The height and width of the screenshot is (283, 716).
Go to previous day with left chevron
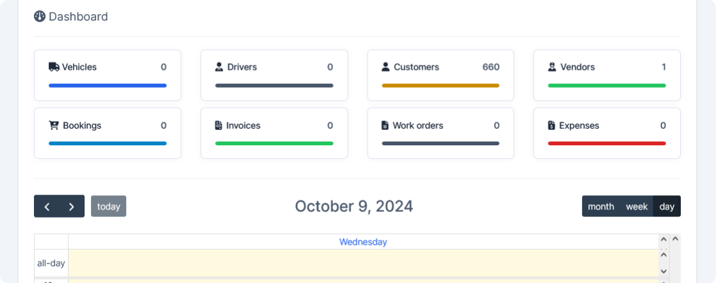(x=47, y=206)
